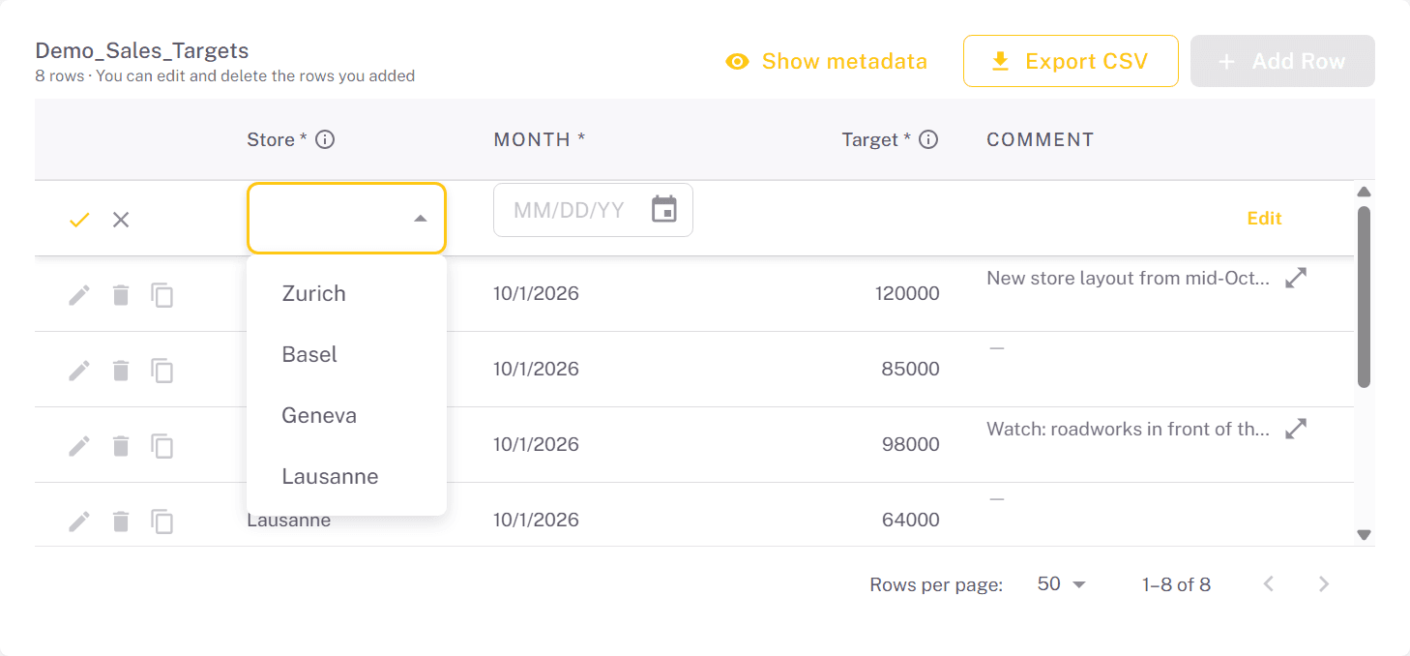
Task: Cancel the new row with the X icon
Action: pos(121,220)
